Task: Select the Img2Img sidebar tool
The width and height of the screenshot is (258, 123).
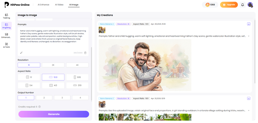Action: [x=6, y=26]
